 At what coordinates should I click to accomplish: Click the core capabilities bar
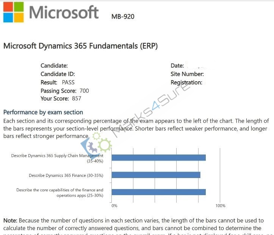click(x=159, y=192)
